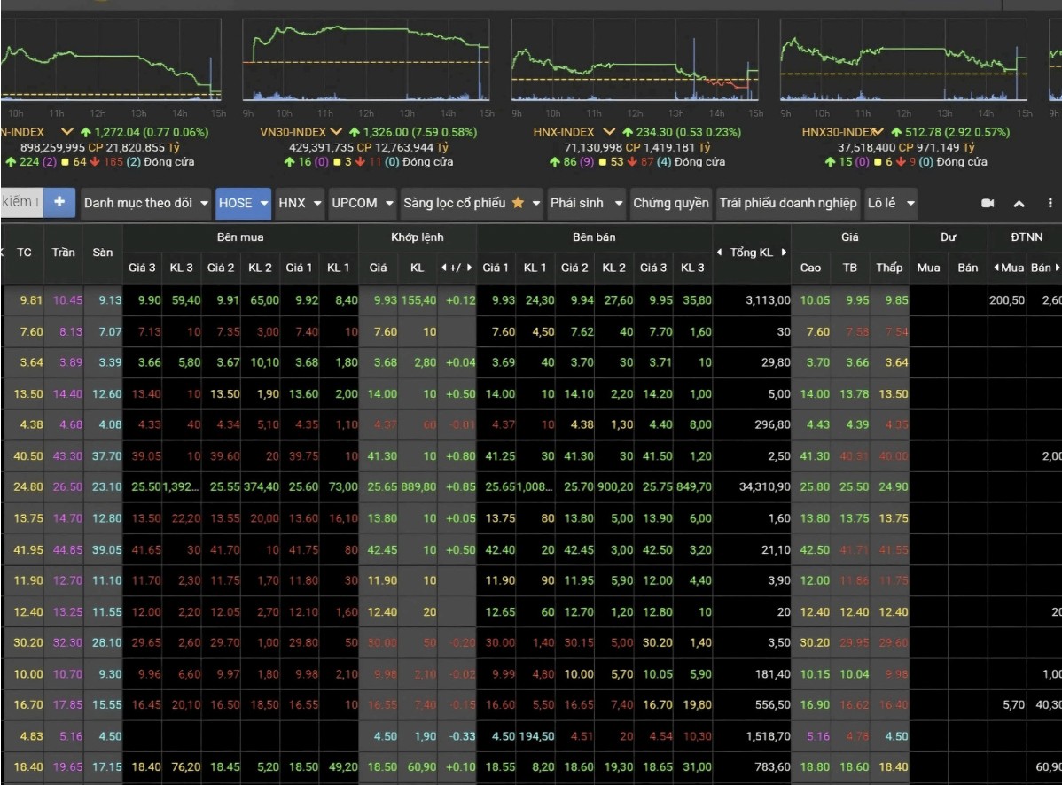1062x785 pixels.
Task: Open the Phái sinh derivatives tab
Action: tap(576, 203)
